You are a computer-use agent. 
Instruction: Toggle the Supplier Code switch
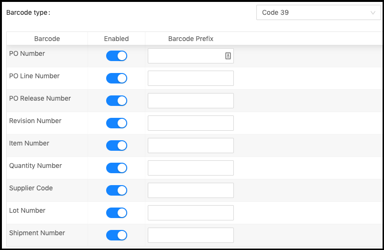click(117, 190)
